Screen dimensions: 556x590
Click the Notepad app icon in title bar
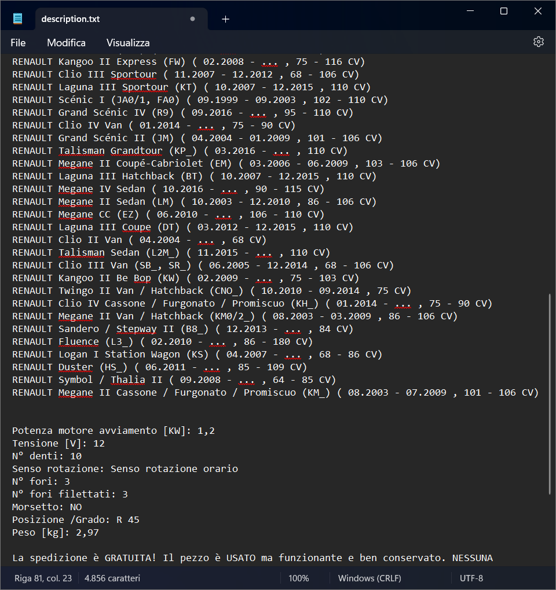(x=18, y=19)
